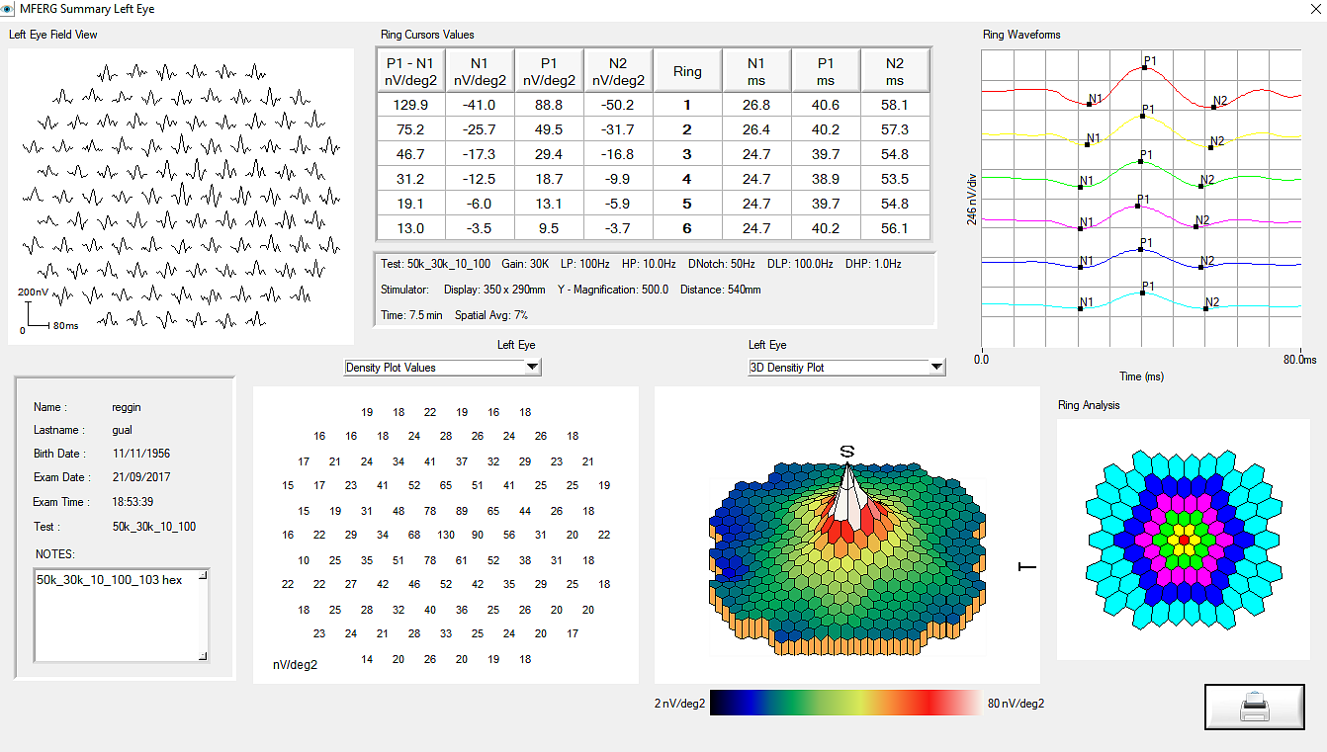This screenshot has width=1327, height=752.
Task: Click the 'Ring Analysis' panel title
Action: point(1089,405)
